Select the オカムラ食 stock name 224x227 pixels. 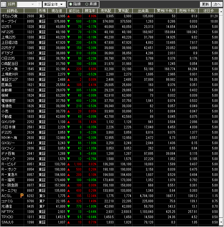[9, 16]
